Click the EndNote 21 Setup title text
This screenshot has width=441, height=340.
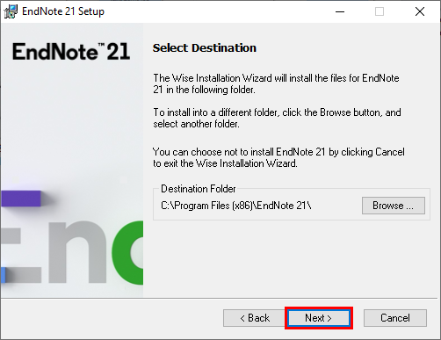tap(63, 11)
